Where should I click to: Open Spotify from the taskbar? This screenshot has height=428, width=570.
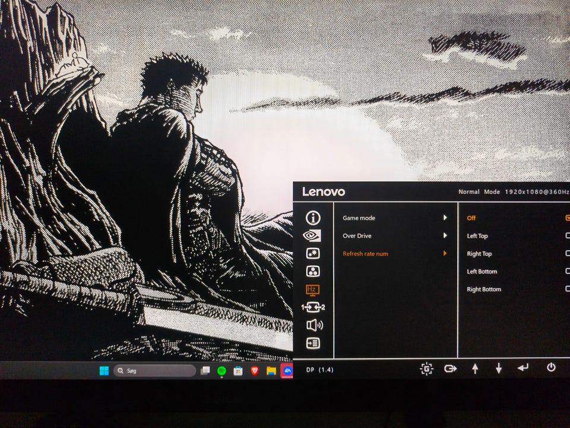pyautogui.click(x=221, y=371)
